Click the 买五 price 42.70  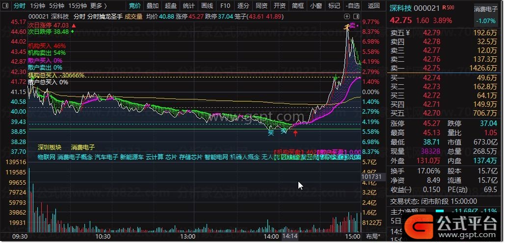click(x=431, y=113)
